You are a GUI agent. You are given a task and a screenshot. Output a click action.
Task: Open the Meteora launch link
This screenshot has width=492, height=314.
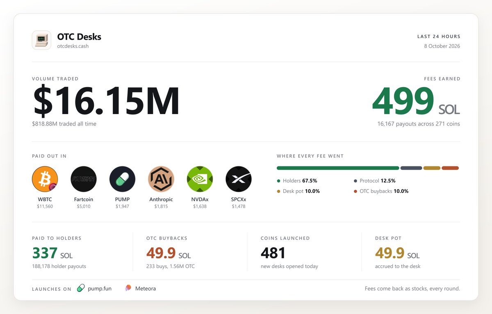[x=146, y=288]
